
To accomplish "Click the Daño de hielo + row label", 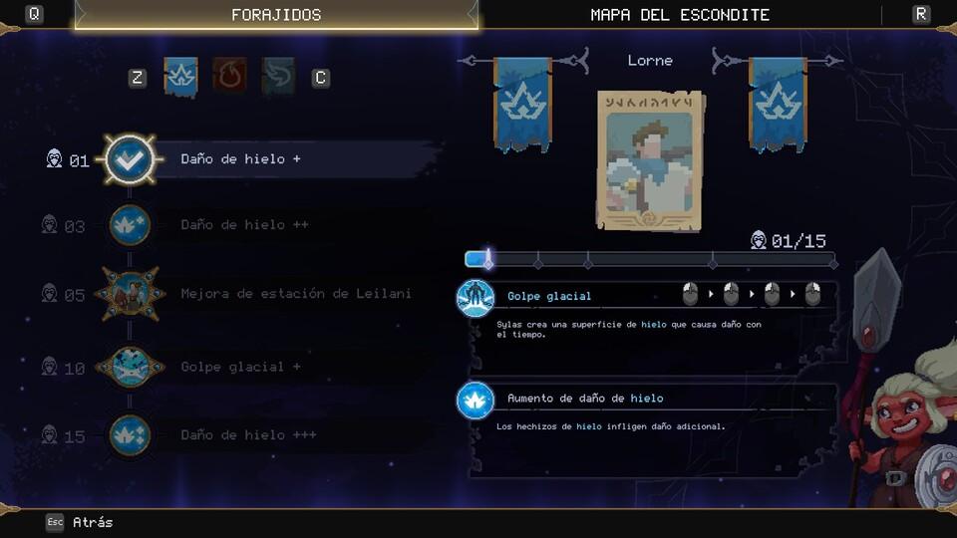I will coord(240,159).
